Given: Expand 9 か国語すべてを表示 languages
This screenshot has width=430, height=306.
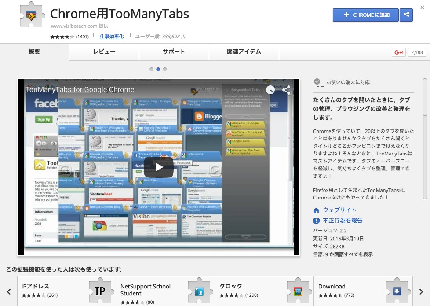Looking at the screenshot, I should point(349,254).
